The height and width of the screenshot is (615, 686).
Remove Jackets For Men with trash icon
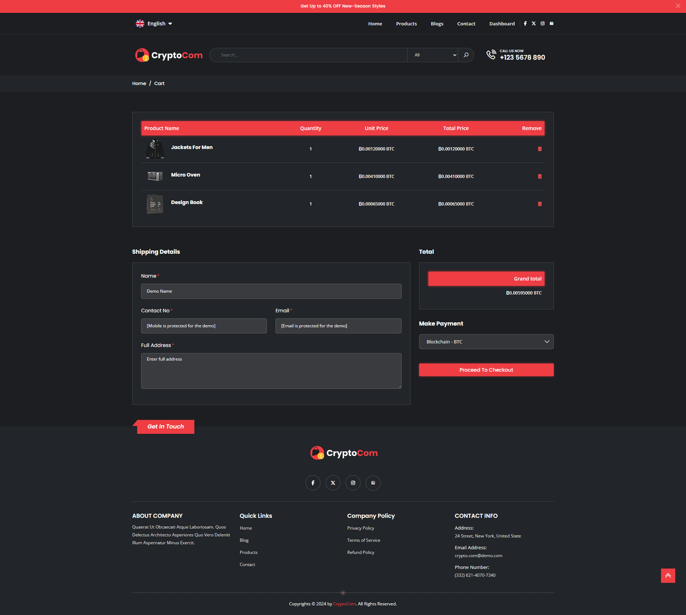click(540, 149)
